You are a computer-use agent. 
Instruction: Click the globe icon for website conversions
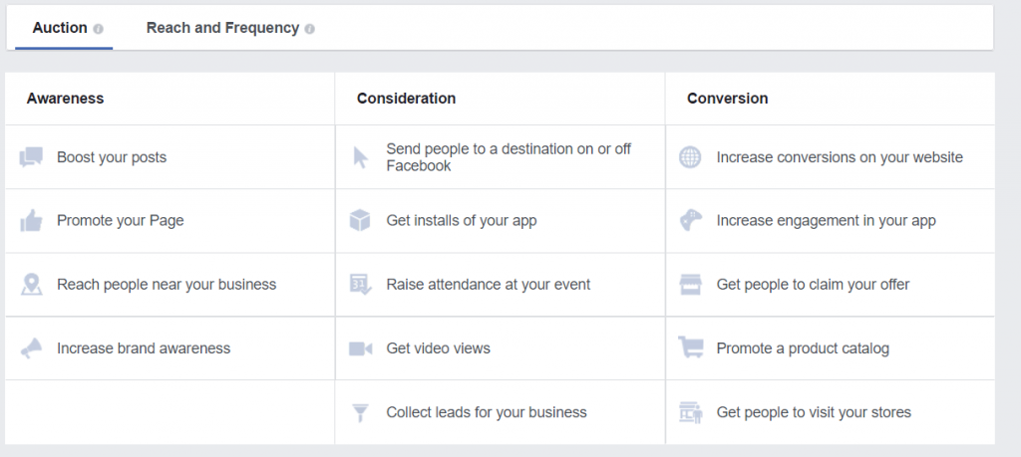click(690, 157)
